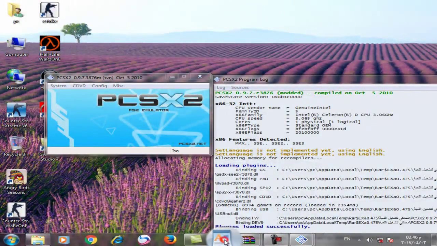This screenshot has height=246, width=437.
Task: Open the Config menu in PCSX2
Action: pyautogui.click(x=99, y=86)
